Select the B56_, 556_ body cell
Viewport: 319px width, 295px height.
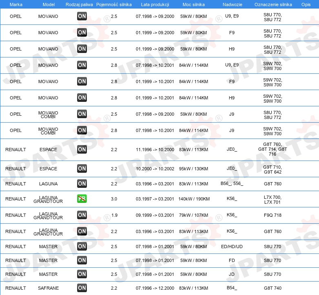tap(232, 183)
